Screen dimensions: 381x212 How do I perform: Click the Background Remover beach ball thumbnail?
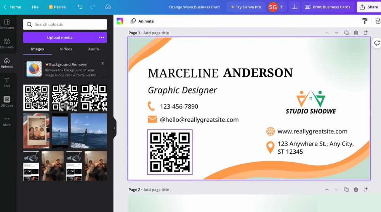(34, 69)
